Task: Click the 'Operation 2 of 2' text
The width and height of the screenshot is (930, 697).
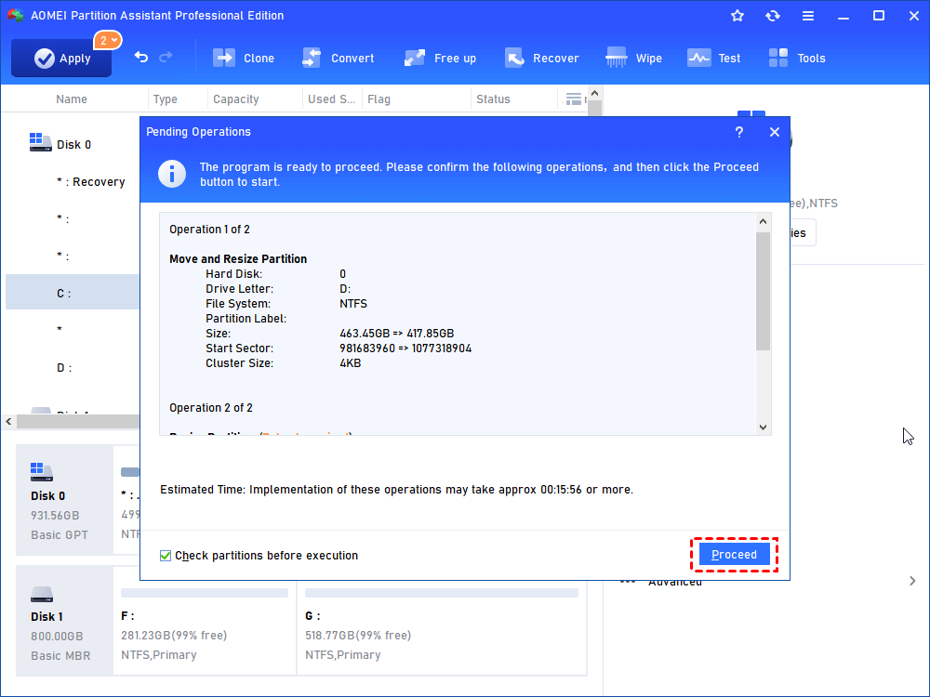Action: pyautogui.click(x=210, y=408)
